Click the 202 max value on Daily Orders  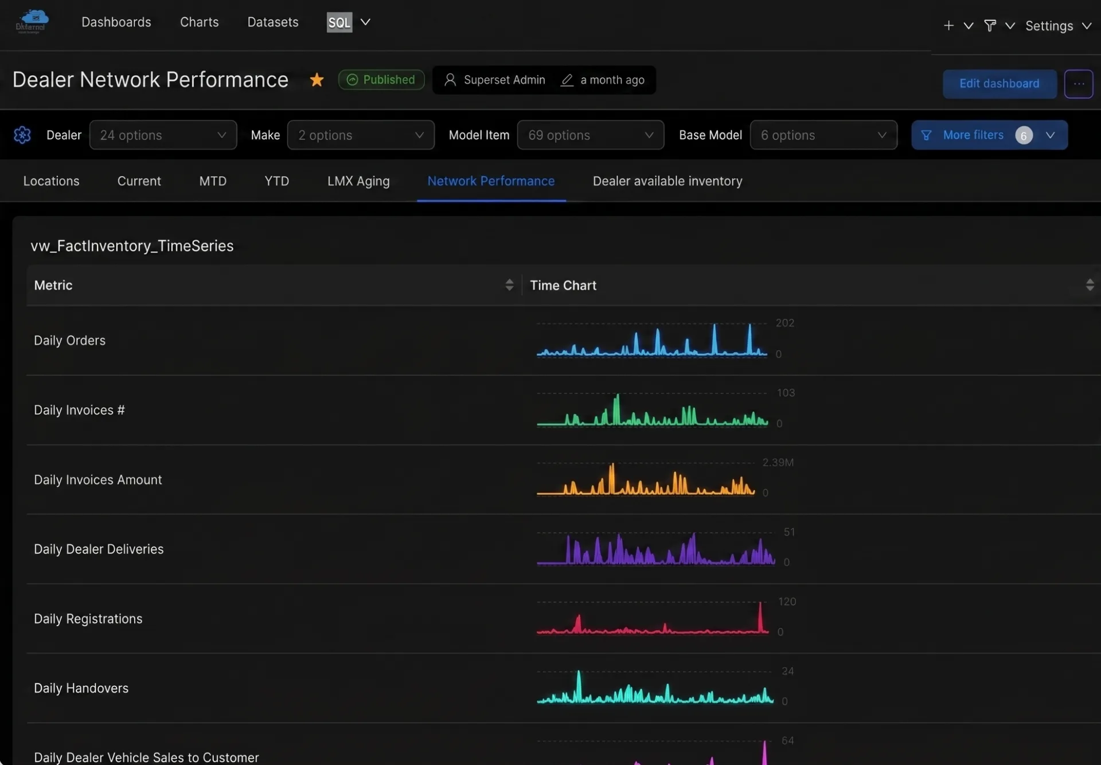click(784, 323)
